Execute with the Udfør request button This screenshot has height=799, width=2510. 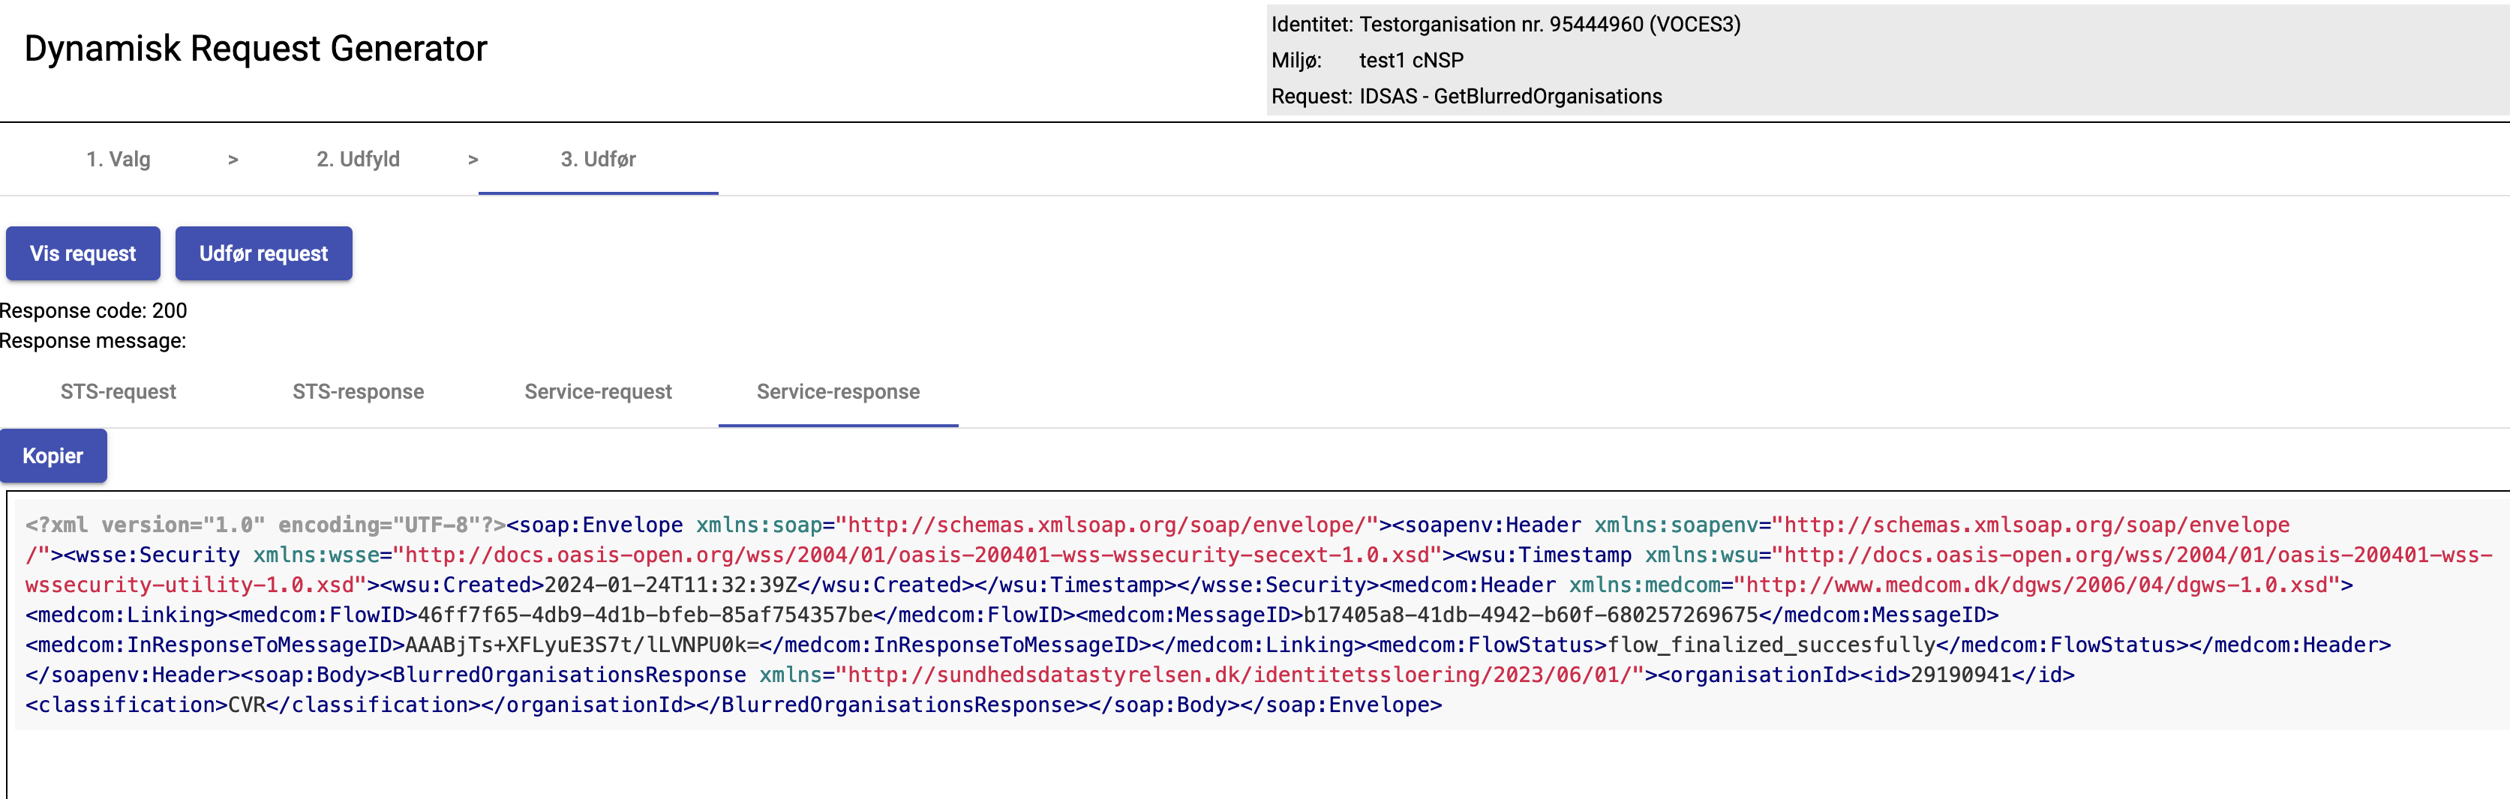pyautogui.click(x=263, y=254)
